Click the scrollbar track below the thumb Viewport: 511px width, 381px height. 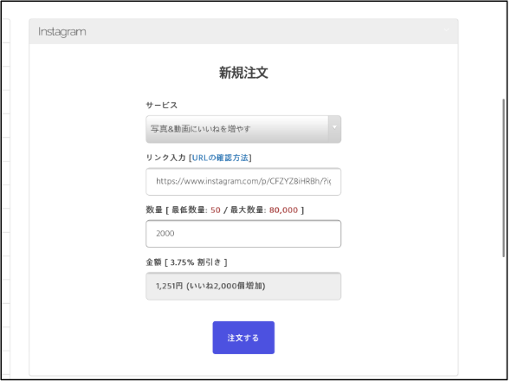503,318
